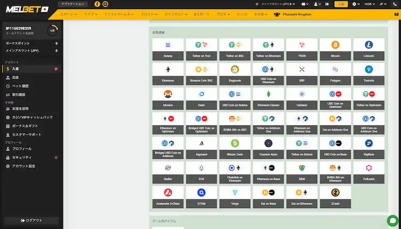Select Binance Coin BSC tile
The width and height of the screenshot is (401, 229).
[x=201, y=74]
